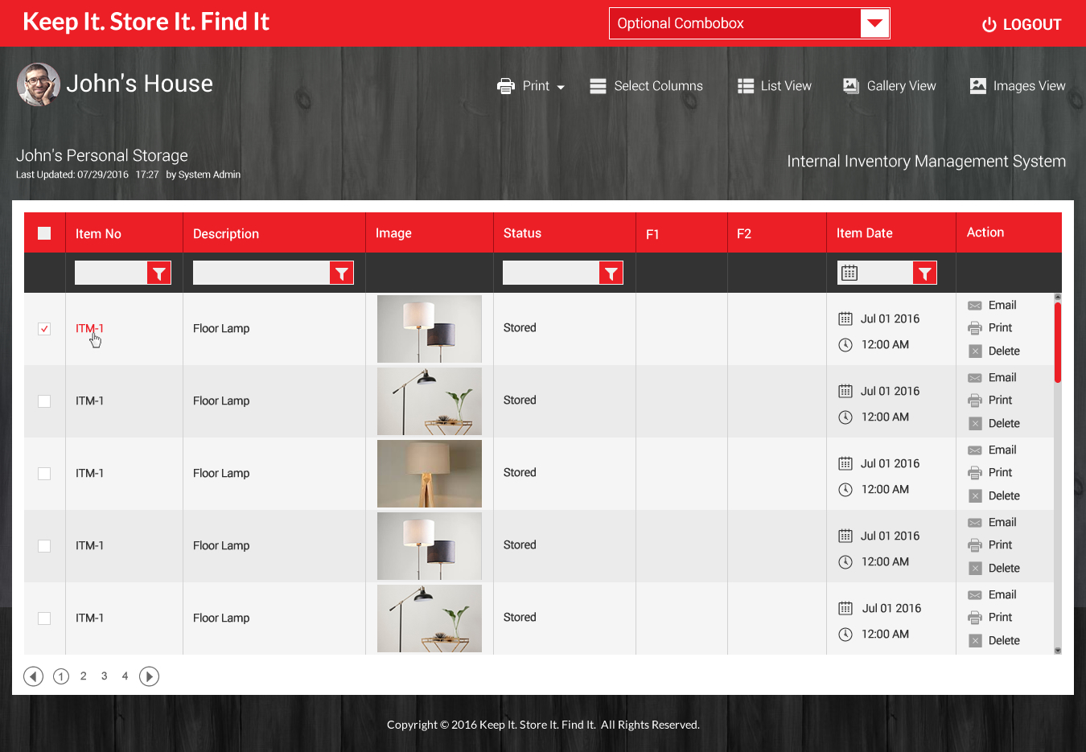Viewport: 1086px width, 752px height.
Task: Print the item in the fourth table row
Action: click(990, 545)
